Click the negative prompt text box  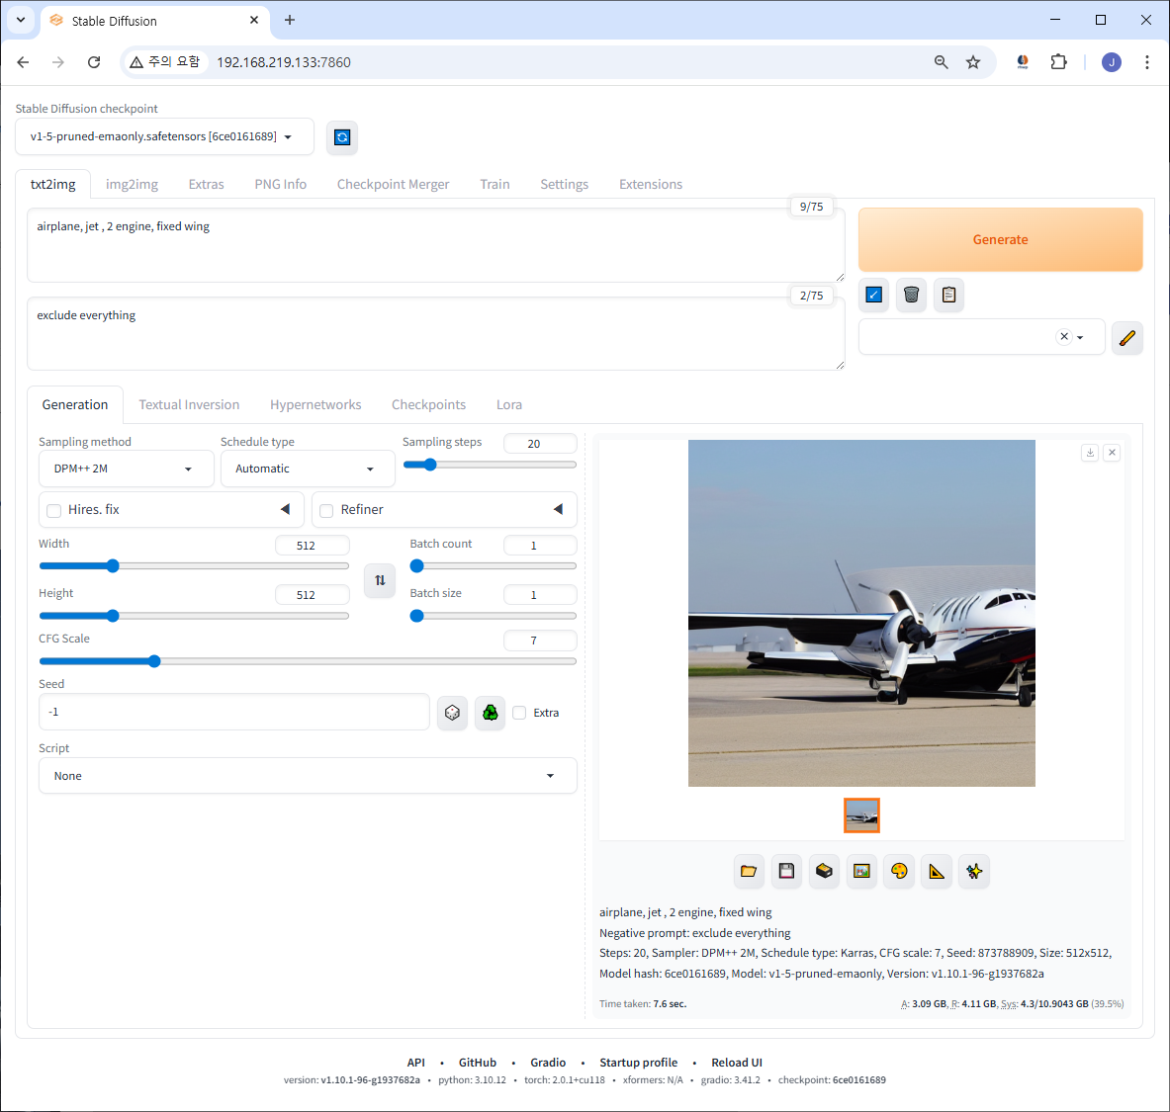coord(436,333)
